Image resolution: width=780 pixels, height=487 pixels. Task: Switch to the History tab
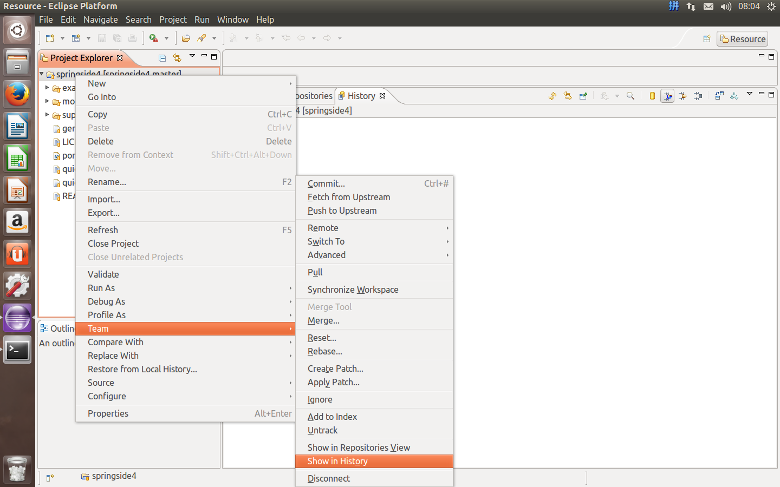pyautogui.click(x=361, y=96)
